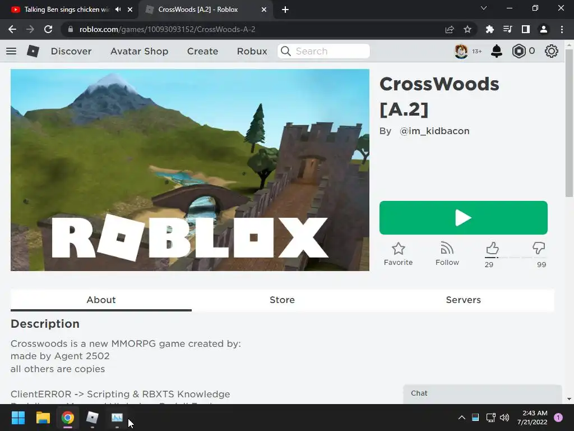Open the Robux page

pyautogui.click(x=252, y=51)
